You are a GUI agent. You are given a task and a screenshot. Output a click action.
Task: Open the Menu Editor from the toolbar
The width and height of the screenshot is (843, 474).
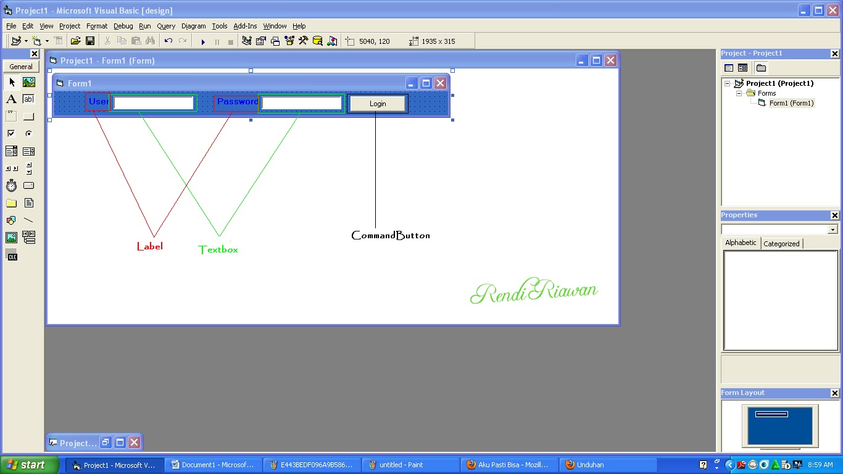(x=58, y=41)
